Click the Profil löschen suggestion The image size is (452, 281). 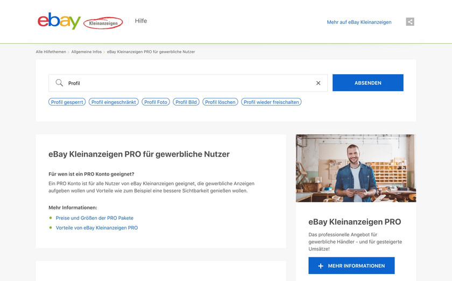click(x=221, y=102)
